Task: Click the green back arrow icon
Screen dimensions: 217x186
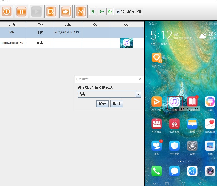Action: pyautogui.click(x=101, y=11)
